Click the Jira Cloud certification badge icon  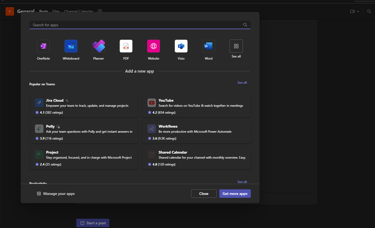67,101
